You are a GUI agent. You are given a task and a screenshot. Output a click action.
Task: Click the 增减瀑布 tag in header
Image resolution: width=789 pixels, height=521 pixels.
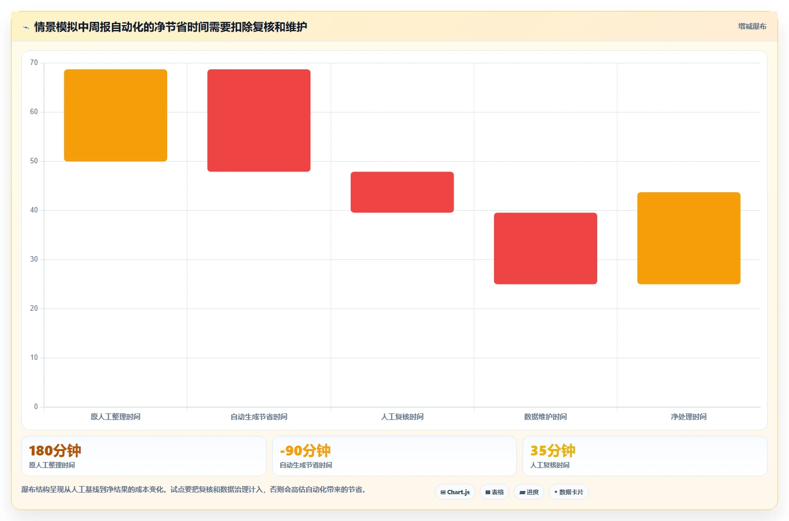pos(752,26)
